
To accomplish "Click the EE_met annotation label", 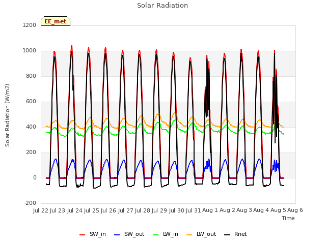I will [56, 21].
